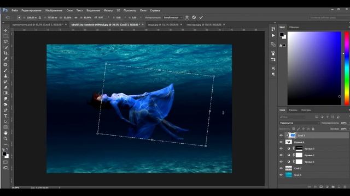350x196 pixels.
Task: Open the Фильтр menu
Action: coord(108,10)
